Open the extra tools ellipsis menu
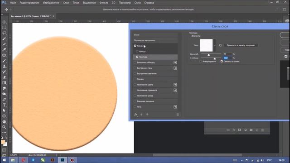Viewport: 290px width, 163px height. pos(4,133)
